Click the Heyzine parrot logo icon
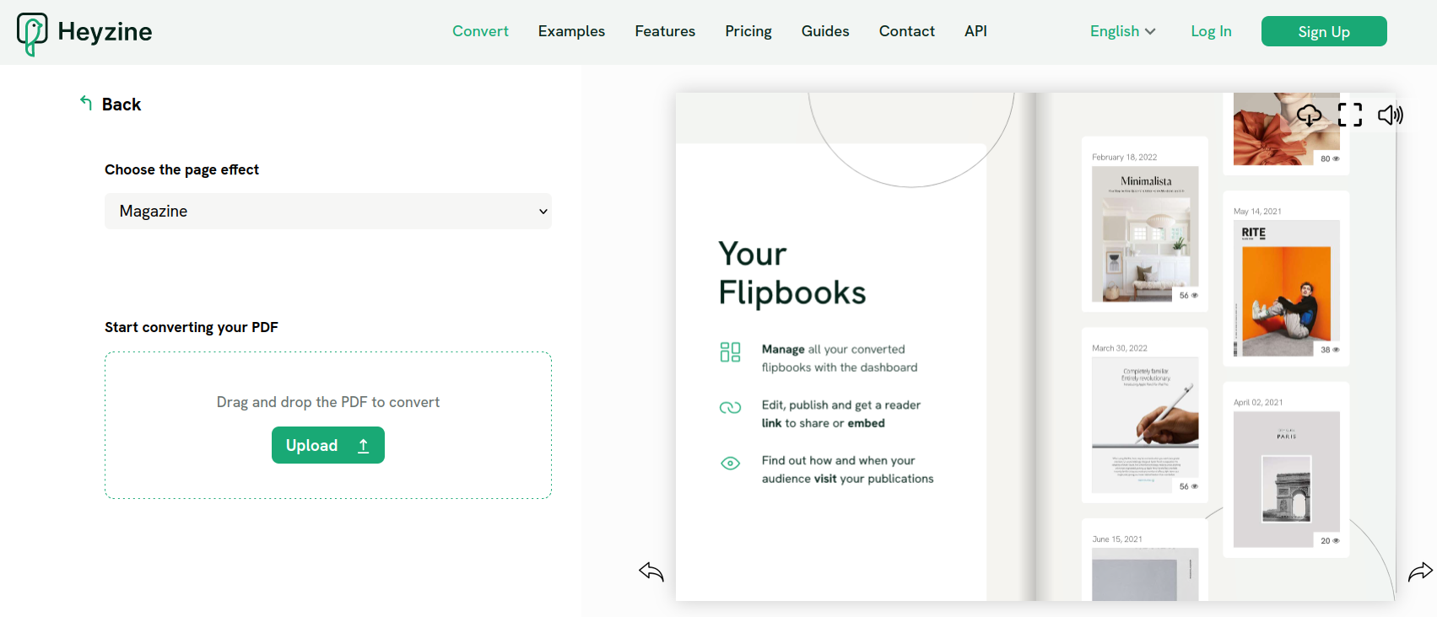Image resolution: width=1437 pixels, height=617 pixels. 32,34
